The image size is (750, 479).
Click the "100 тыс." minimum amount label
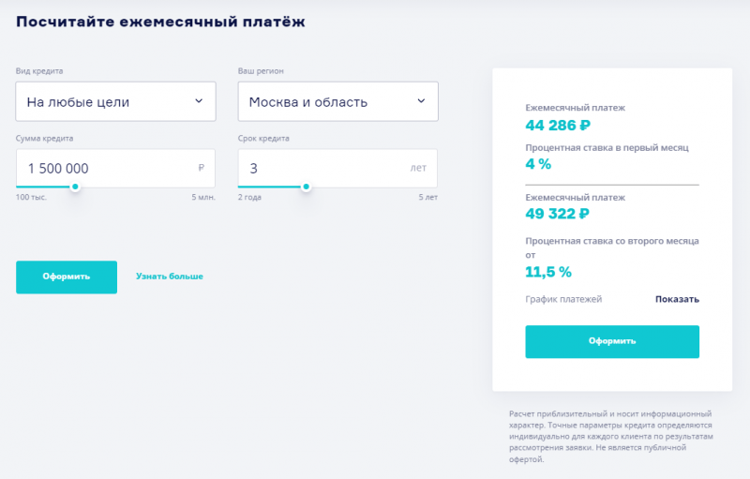coord(30,199)
